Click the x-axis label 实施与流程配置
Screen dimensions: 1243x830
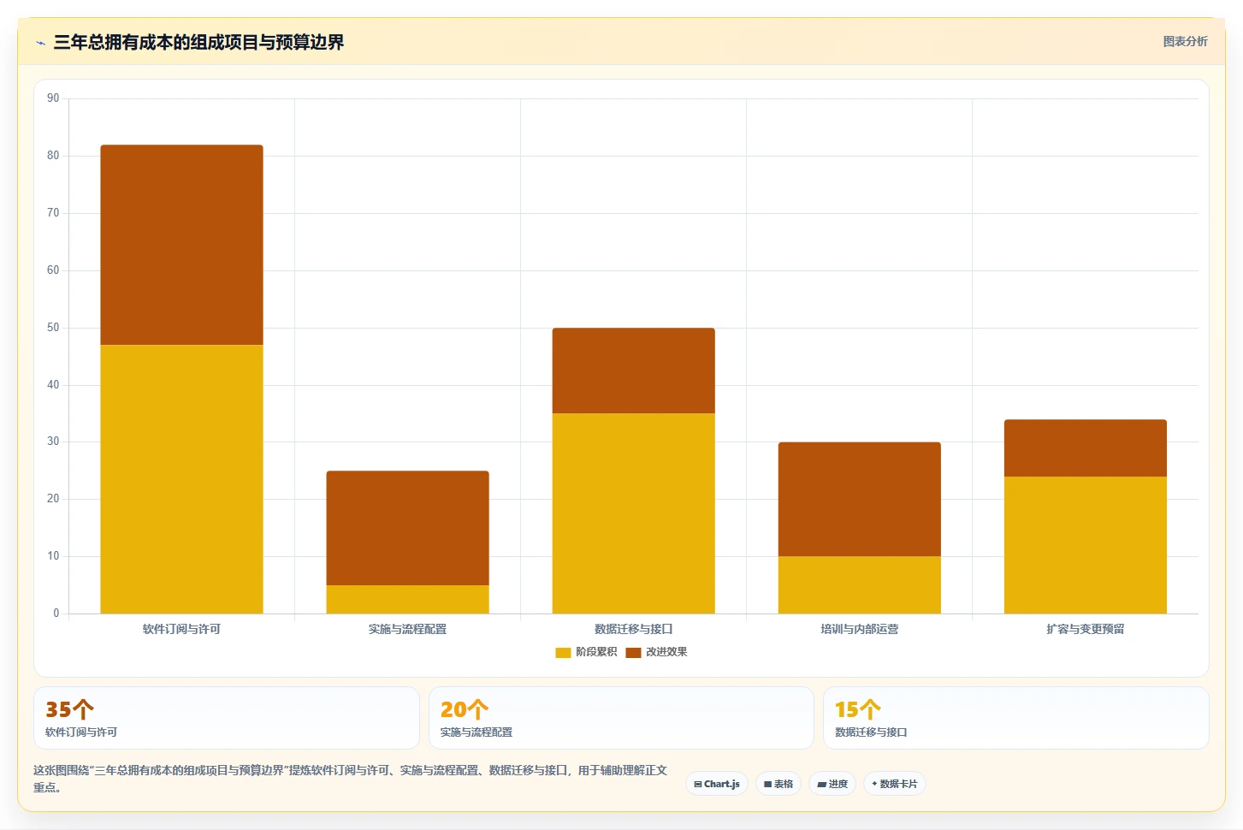pos(407,629)
